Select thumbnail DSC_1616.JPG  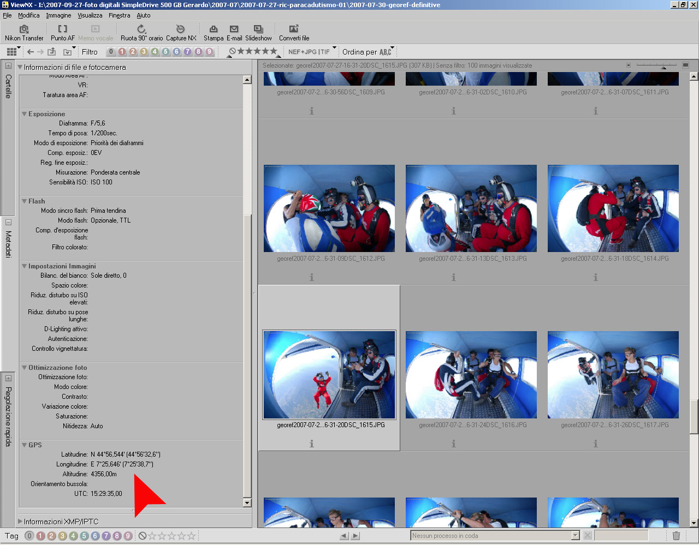(471, 375)
